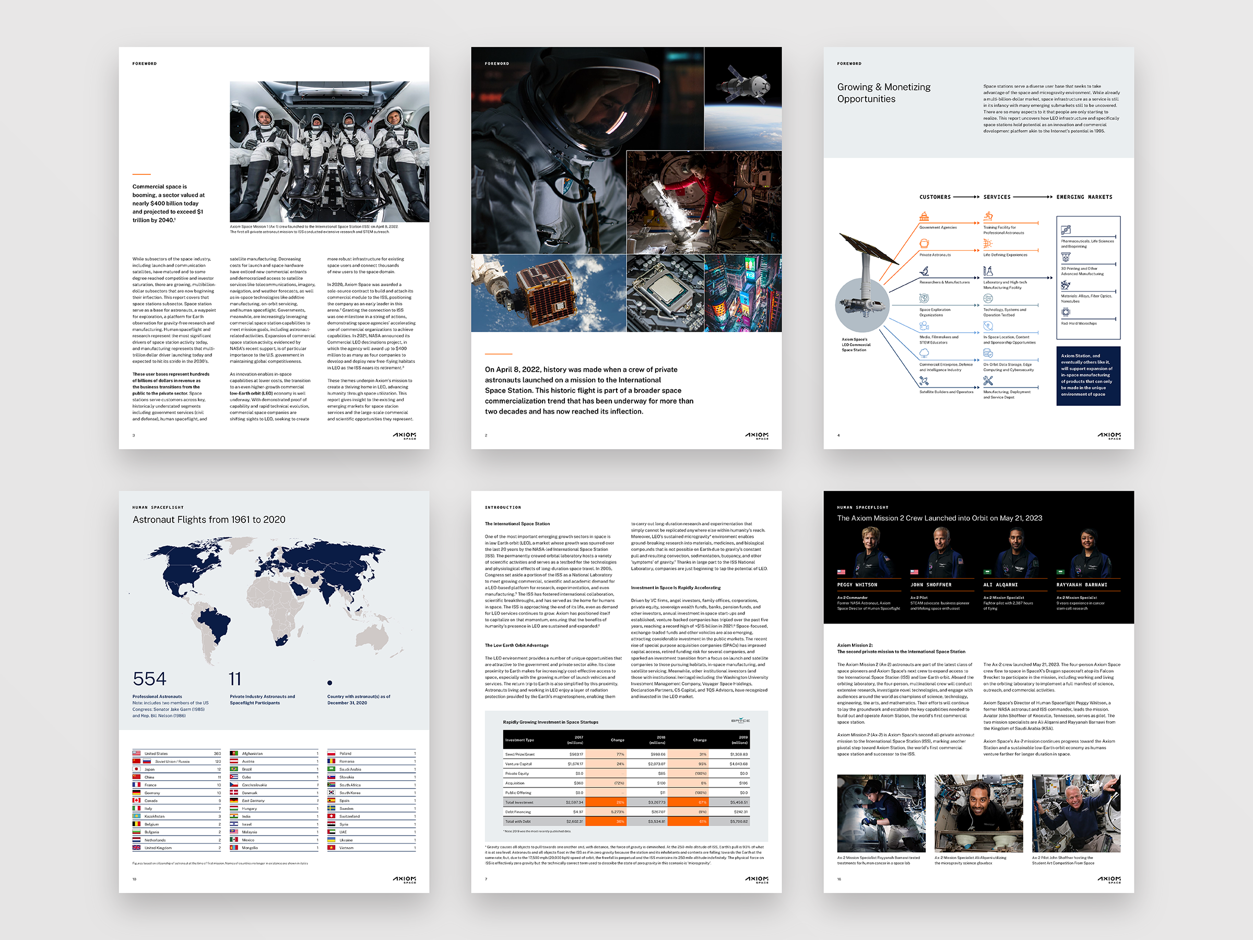Select the Laboratory and High-tech Manufacturing flask icon

[x=988, y=273]
